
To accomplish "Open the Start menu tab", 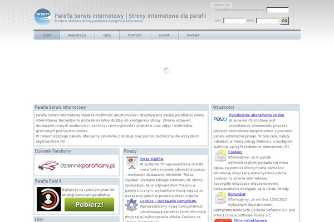I will (x=47, y=35).
